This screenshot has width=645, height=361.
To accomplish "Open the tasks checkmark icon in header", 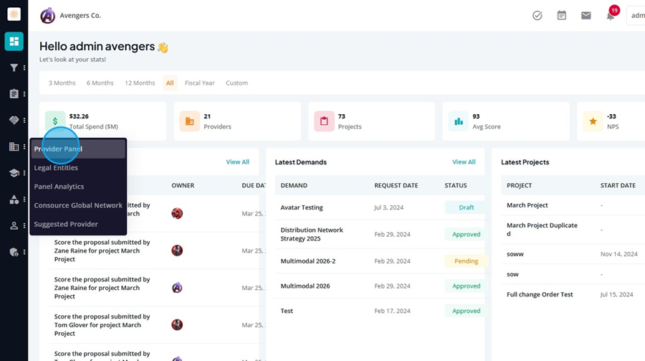I will tap(537, 16).
